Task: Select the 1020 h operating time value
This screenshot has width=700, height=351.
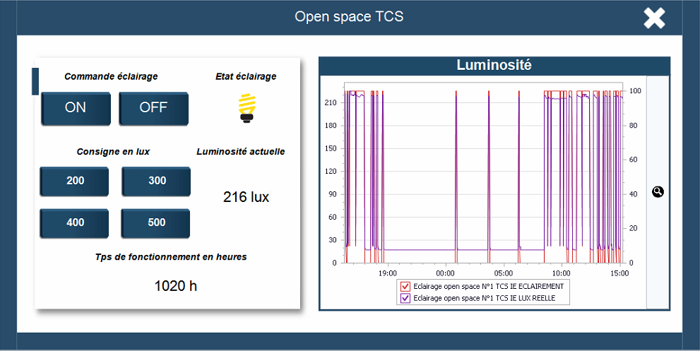Action: tap(175, 286)
